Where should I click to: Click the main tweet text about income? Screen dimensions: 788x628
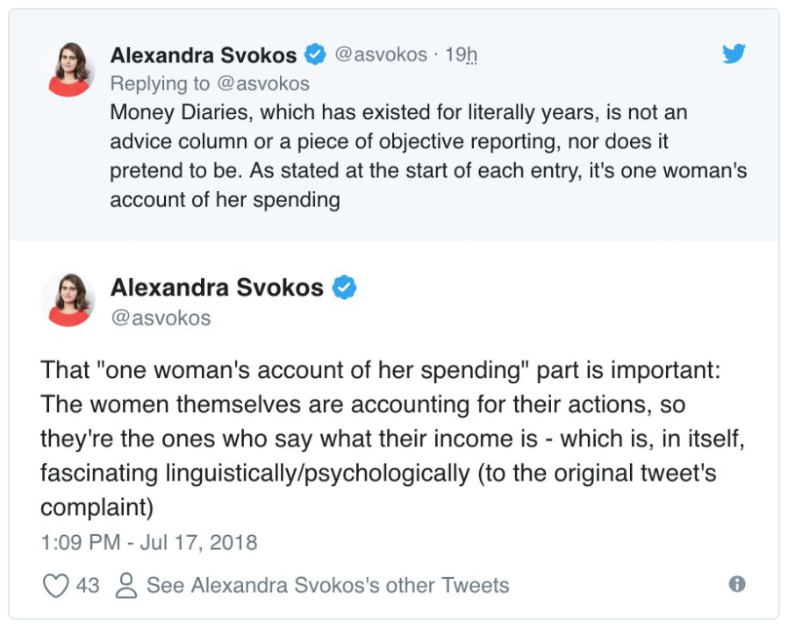[392, 438]
